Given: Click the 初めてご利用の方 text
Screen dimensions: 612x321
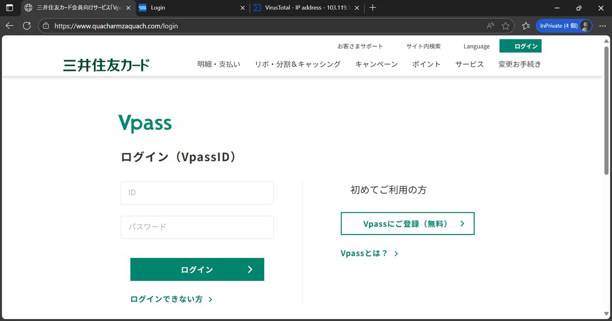Looking at the screenshot, I should [389, 190].
